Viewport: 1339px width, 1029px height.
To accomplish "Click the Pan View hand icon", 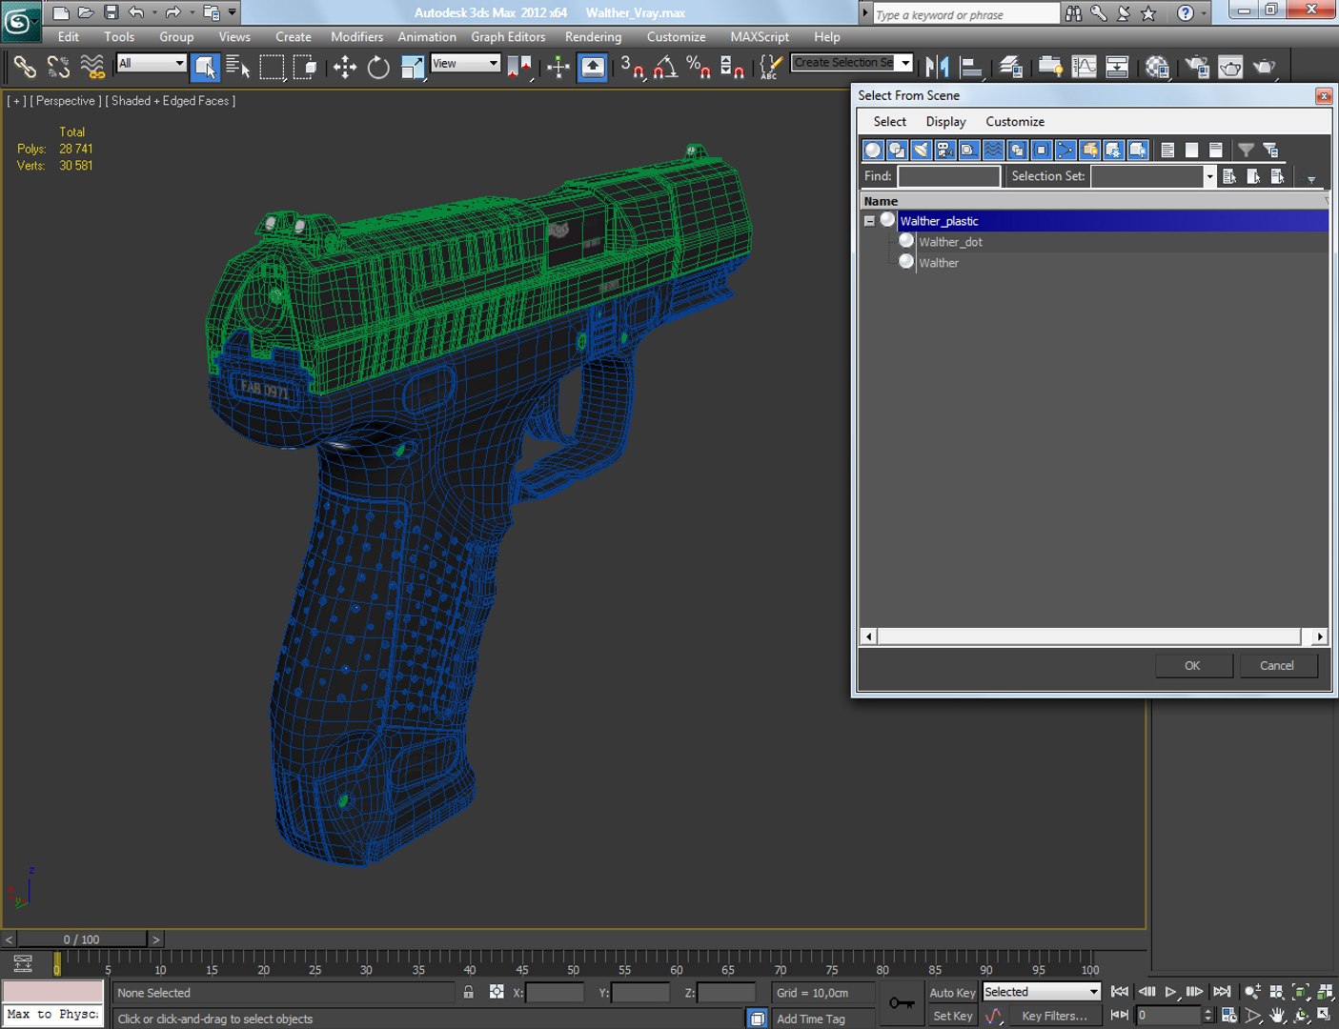I will click(1277, 1016).
